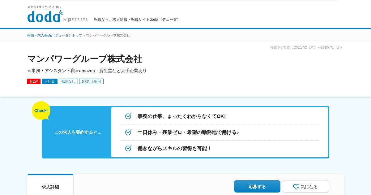
Task: Click the yellow Check! badge
Action: [41, 110]
